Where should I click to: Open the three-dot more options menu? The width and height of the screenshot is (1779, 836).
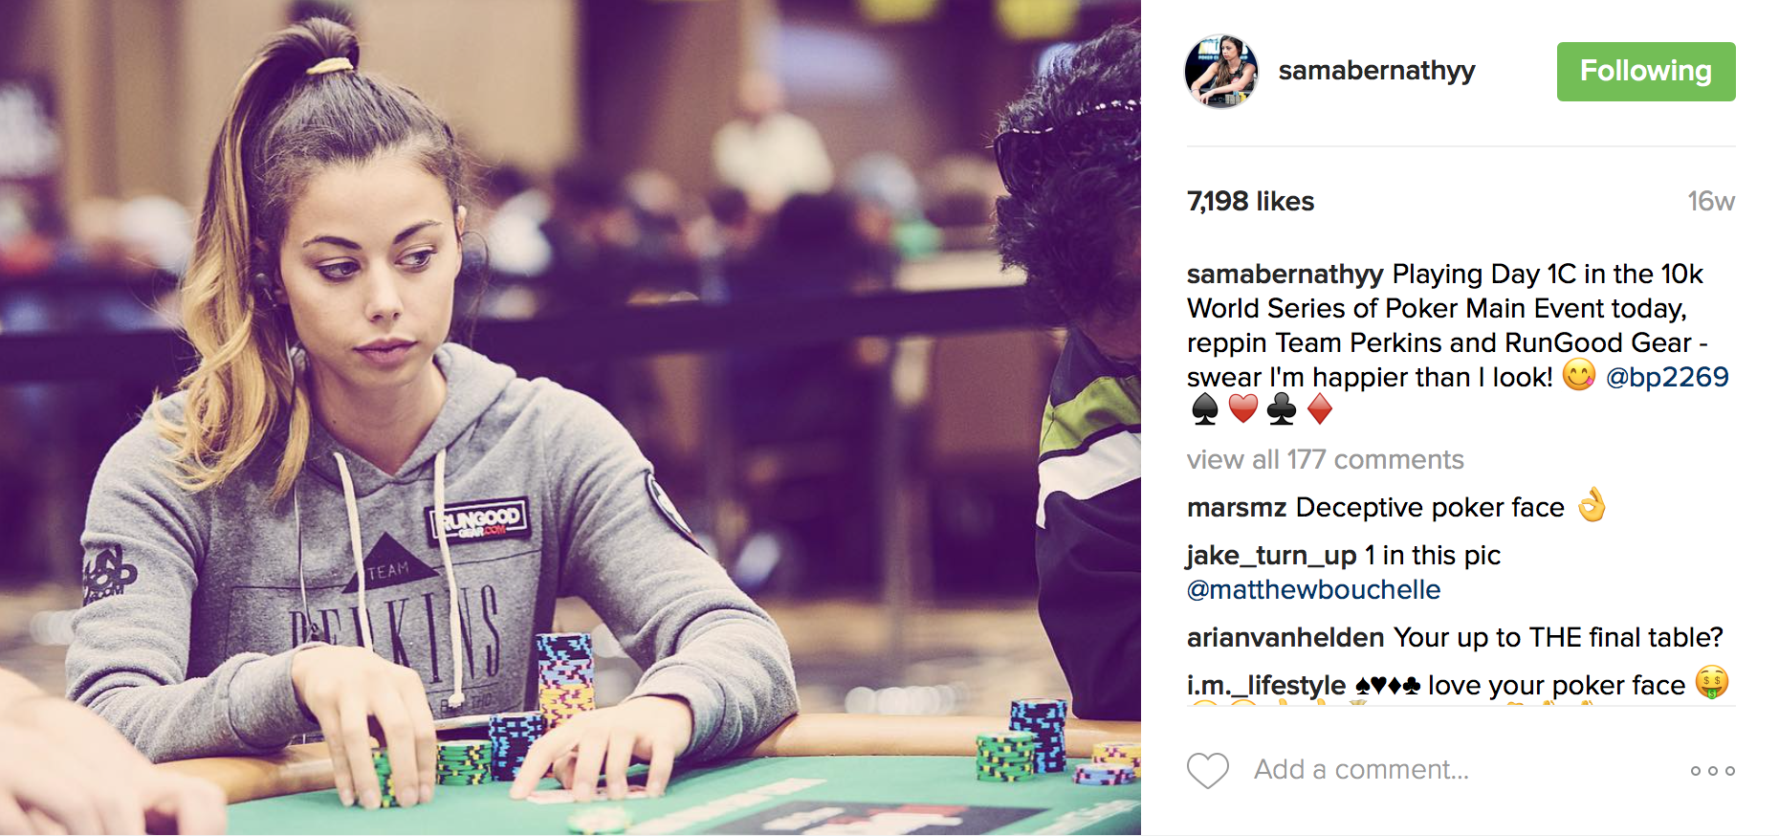[1712, 770]
